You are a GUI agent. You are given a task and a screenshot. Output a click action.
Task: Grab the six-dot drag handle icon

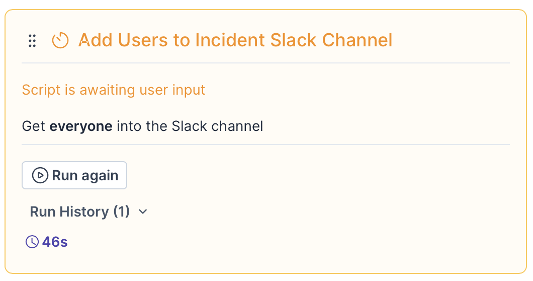(32, 40)
